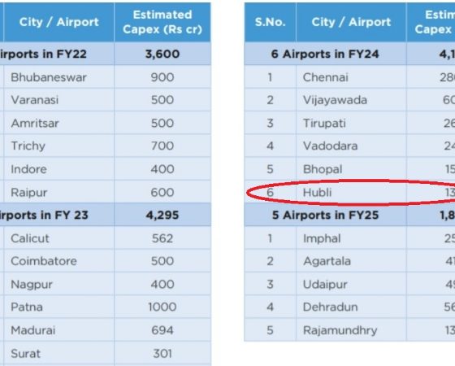Click the Amritsar capex value 500
455x366 pixels.
(x=162, y=123)
